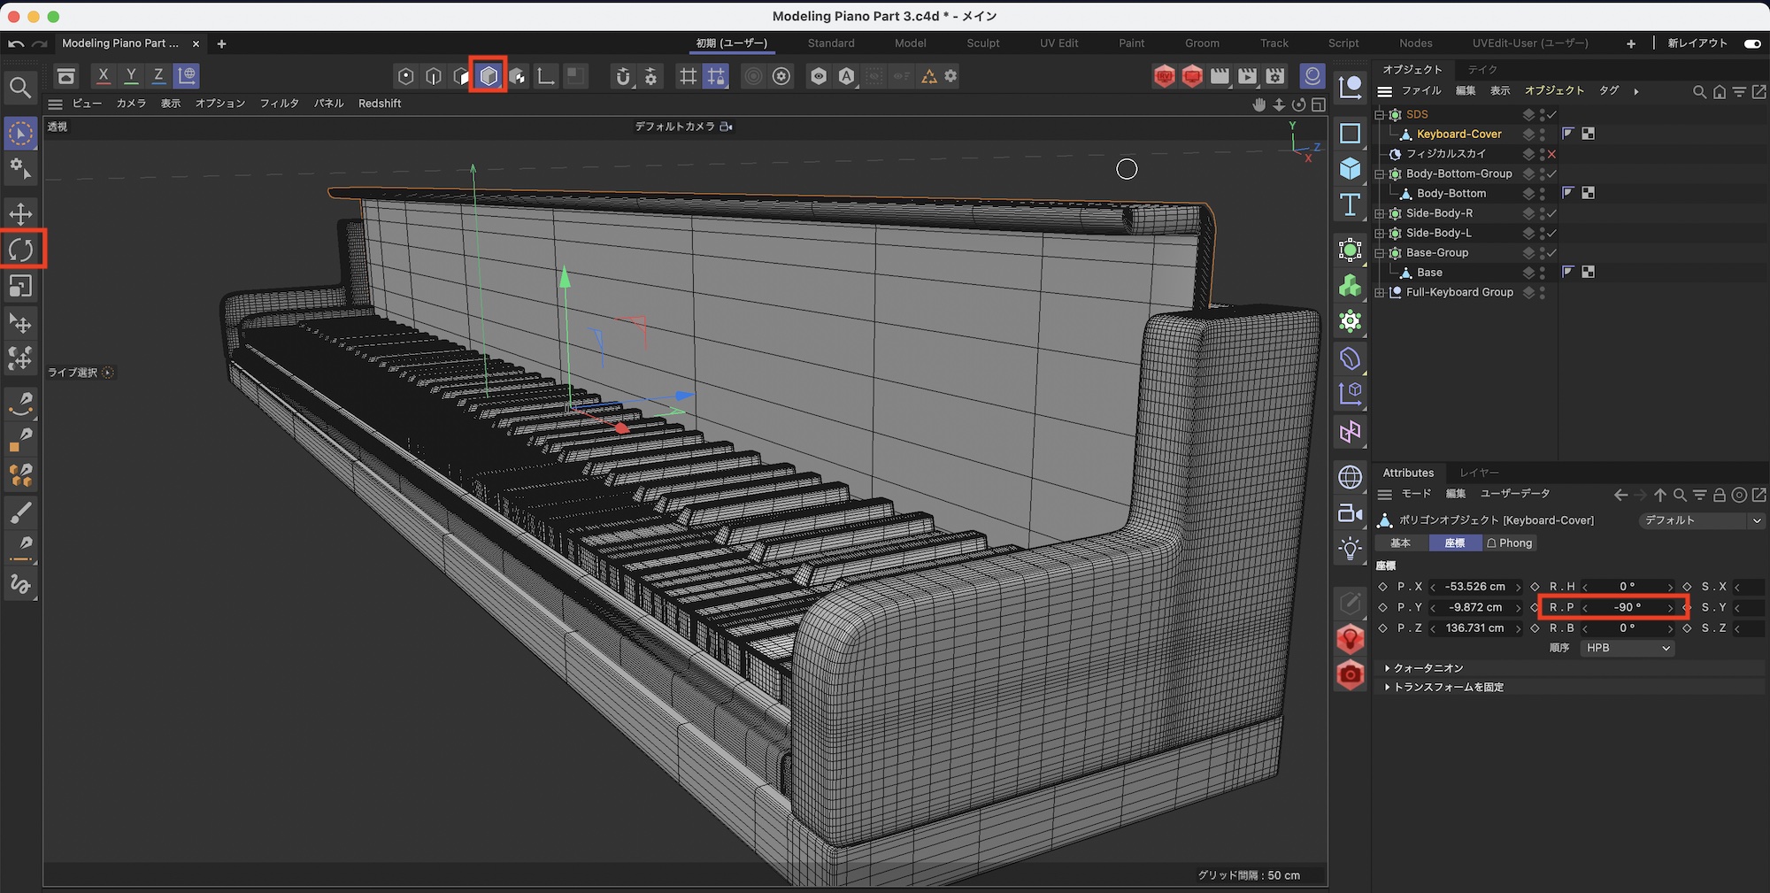Toggle visibility dots for Side-Body-R
Screen dimensions: 1770x893
pos(1543,213)
